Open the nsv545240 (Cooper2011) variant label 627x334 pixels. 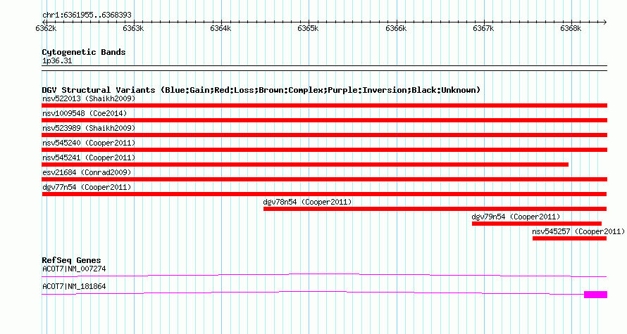pyautogui.click(x=89, y=143)
